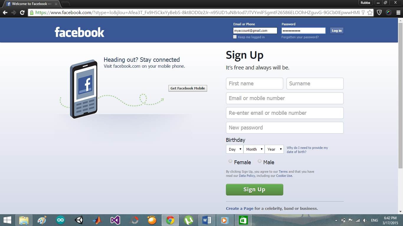
Task: Click the Email or mobile number field
Action: pyautogui.click(x=285, y=98)
